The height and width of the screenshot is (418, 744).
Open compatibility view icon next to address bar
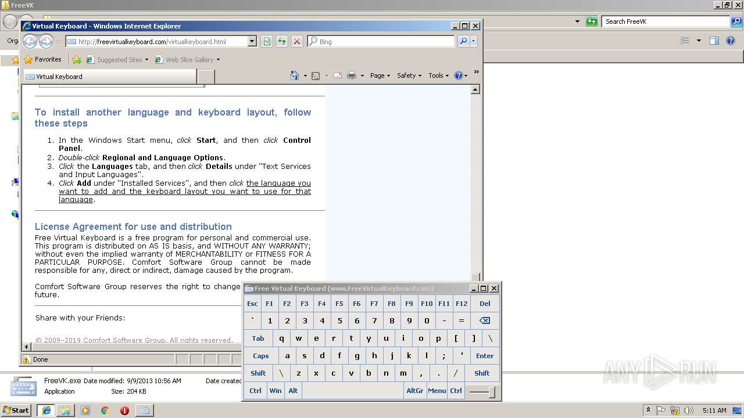point(267,41)
